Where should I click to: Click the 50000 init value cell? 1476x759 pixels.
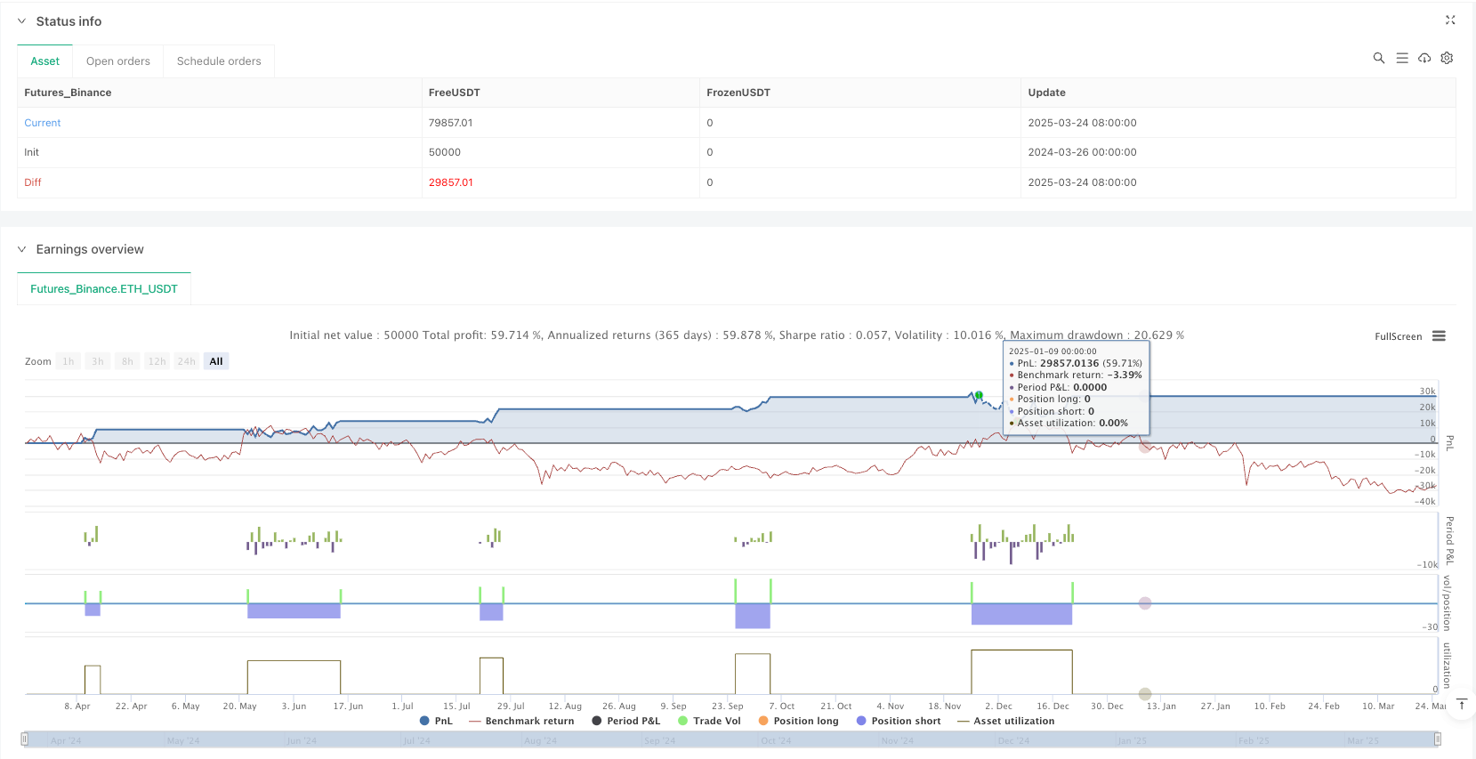561,152
